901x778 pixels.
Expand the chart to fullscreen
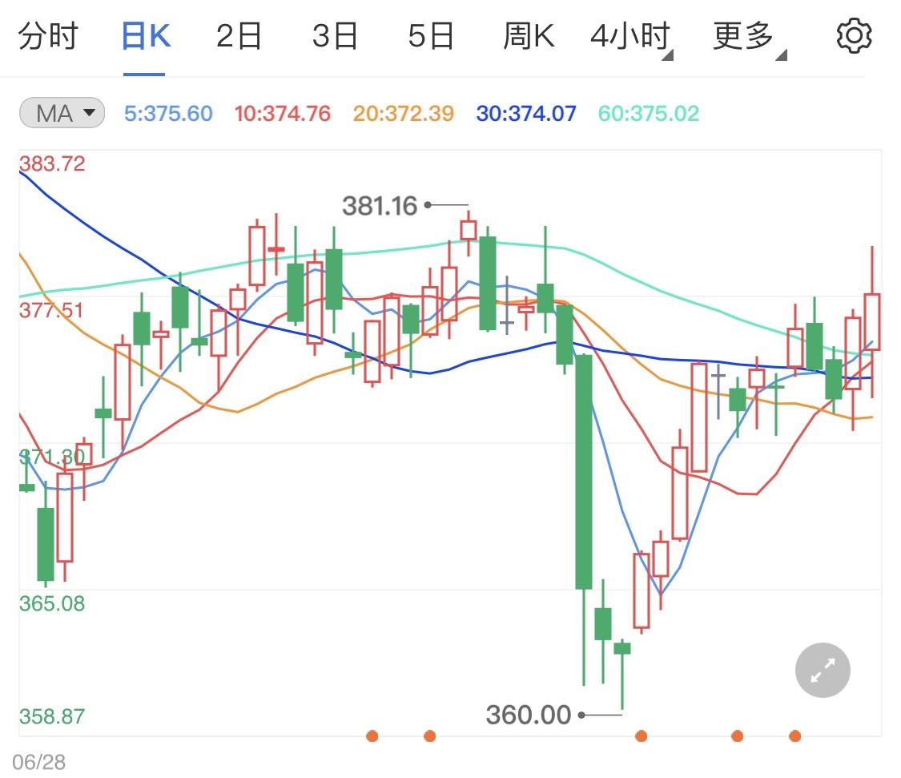[x=822, y=670]
